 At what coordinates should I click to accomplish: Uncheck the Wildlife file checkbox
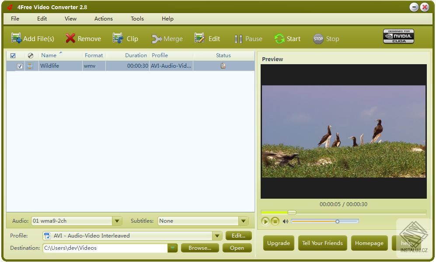coord(19,65)
